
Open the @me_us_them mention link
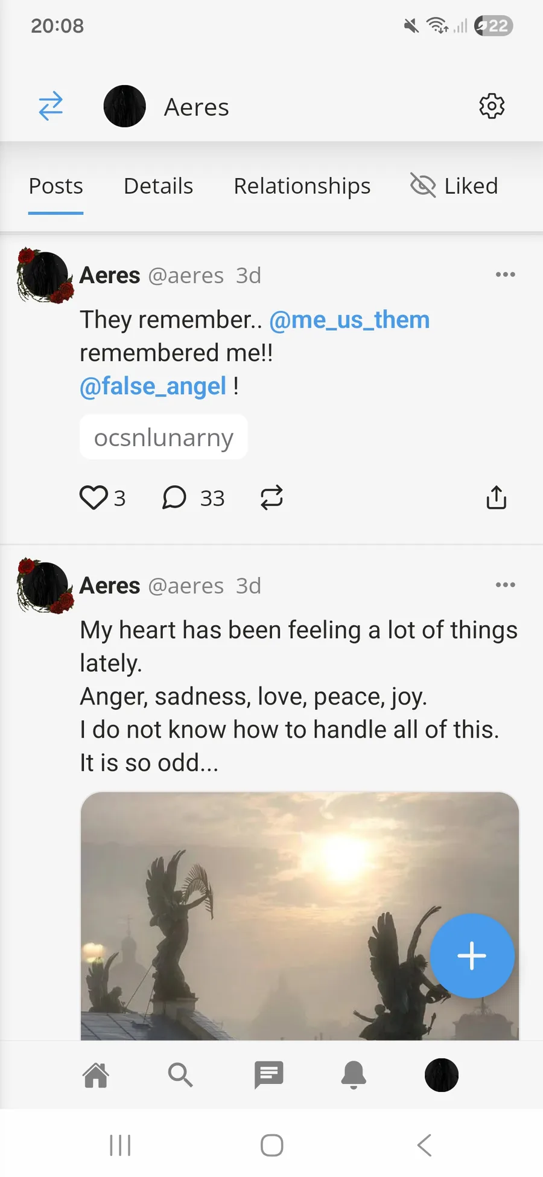349,320
